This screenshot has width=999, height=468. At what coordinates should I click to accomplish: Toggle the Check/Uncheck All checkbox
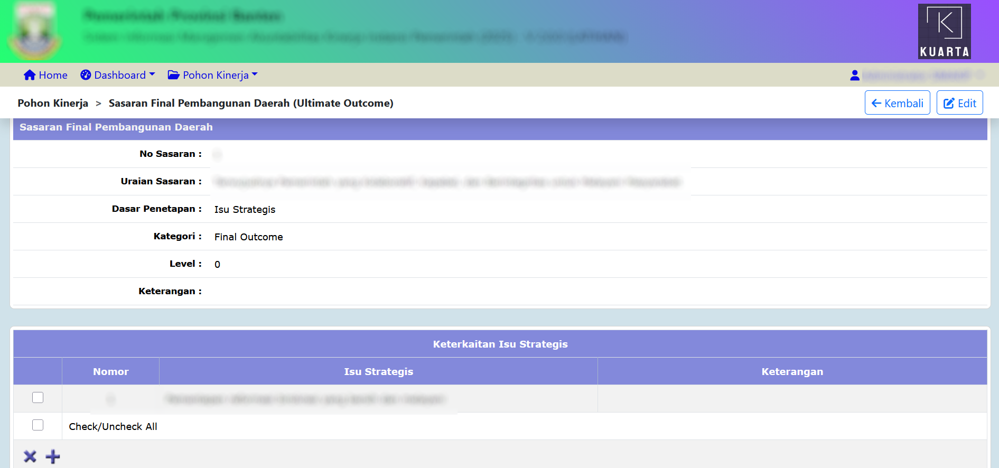(38, 425)
